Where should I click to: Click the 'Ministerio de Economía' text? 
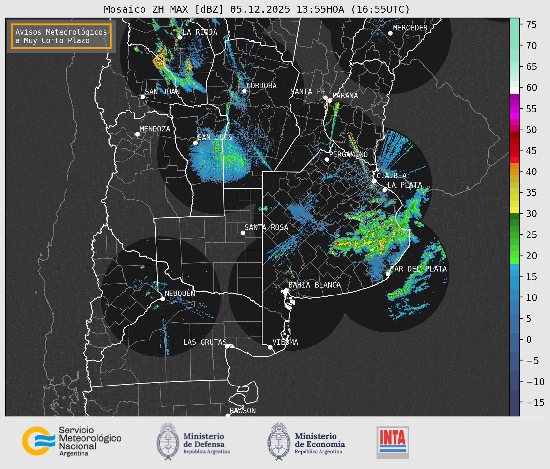point(320,440)
